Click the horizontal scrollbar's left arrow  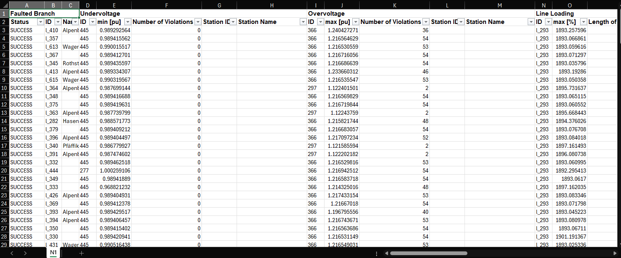[x=387, y=253]
